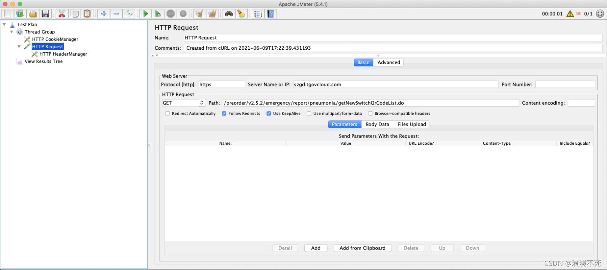Click the Path input field
This screenshot has width=607, height=270.
coord(371,103)
